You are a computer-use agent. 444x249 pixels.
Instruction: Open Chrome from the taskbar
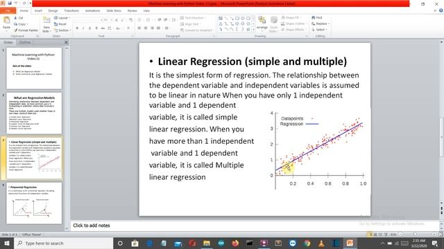coord(307,243)
